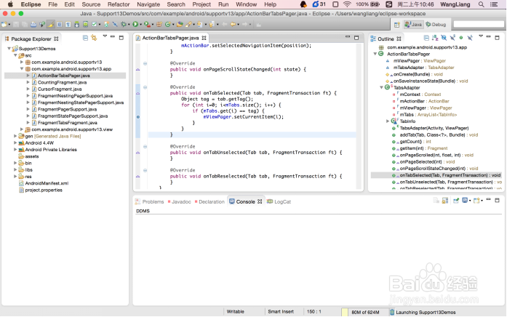Click the Pin Console icon

(x=456, y=201)
